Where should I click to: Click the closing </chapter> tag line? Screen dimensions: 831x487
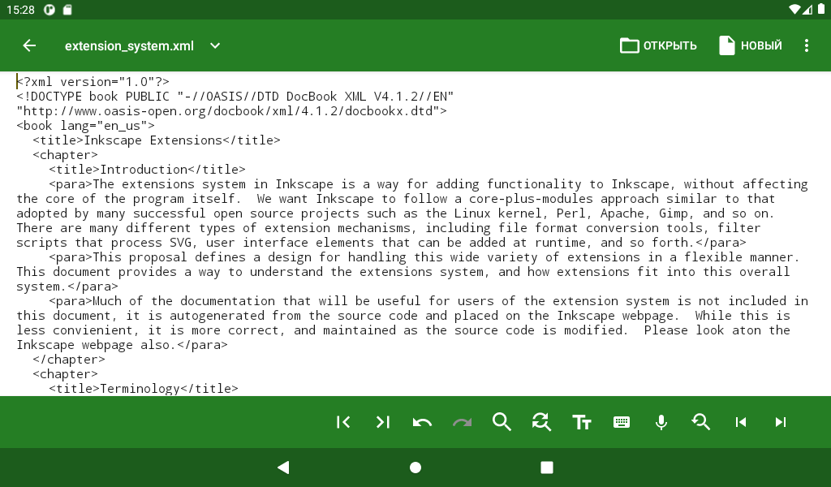click(69, 360)
